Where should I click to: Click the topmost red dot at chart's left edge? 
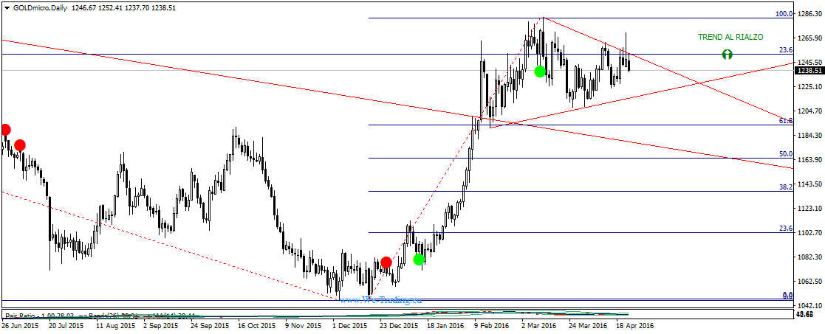[5, 130]
